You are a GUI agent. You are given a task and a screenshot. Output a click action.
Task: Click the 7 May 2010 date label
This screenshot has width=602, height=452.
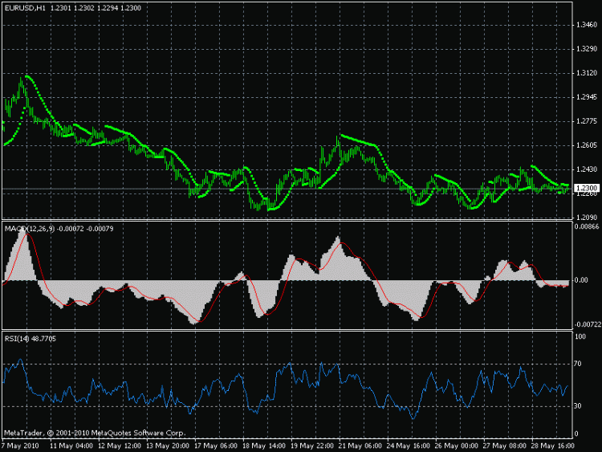(20, 446)
